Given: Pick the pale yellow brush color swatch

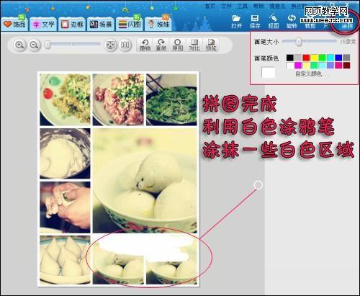Looking at the screenshot, I should [306, 66].
